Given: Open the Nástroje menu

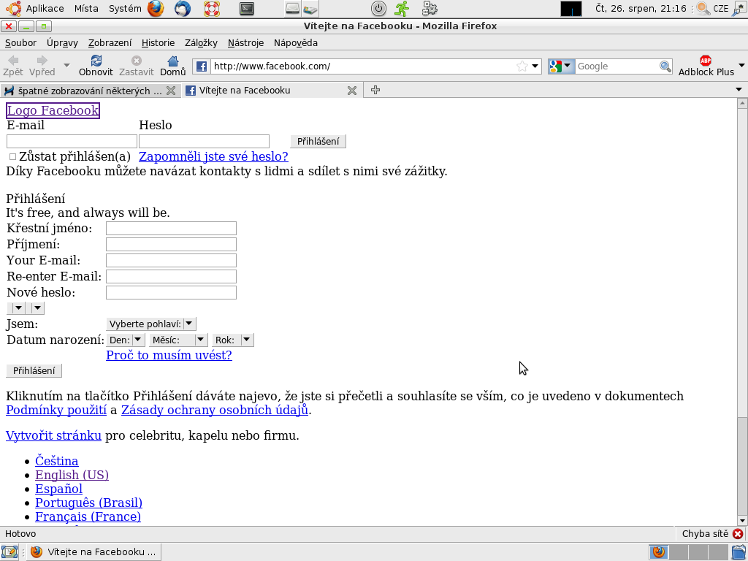Looking at the screenshot, I should pyautogui.click(x=245, y=43).
